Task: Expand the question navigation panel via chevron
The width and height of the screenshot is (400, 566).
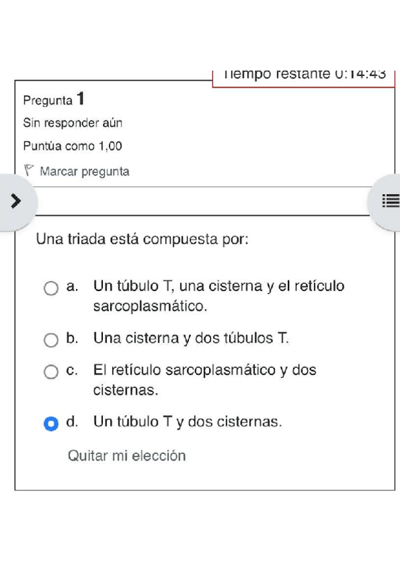Action: point(17,201)
